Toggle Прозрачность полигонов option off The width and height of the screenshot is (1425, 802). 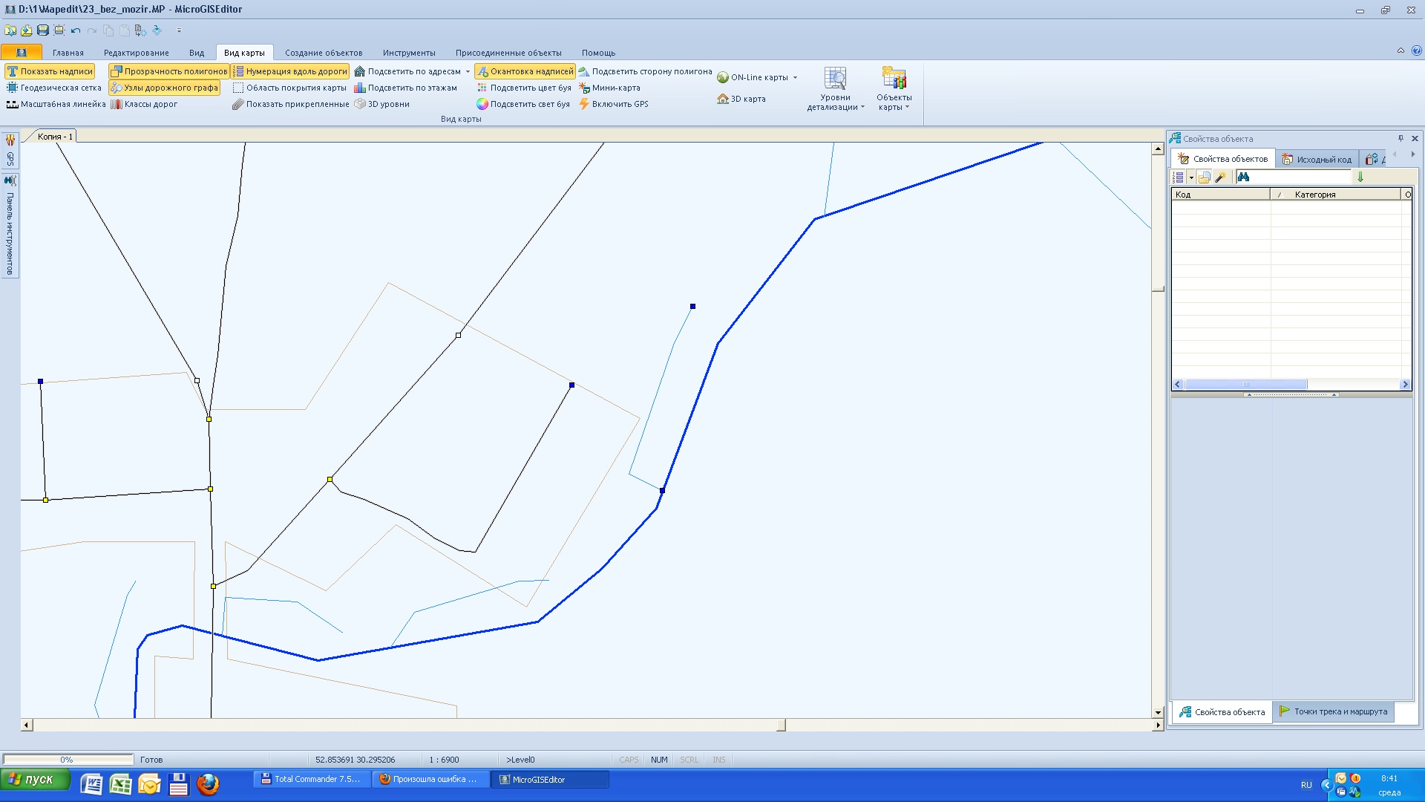coord(169,71)
